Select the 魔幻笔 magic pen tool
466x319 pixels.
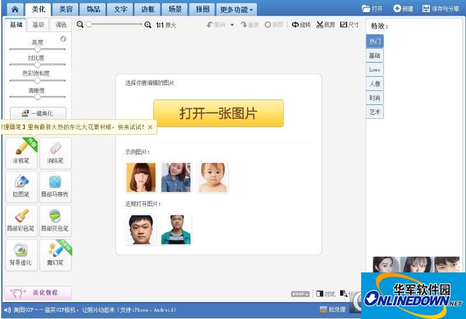pos(55,255)
